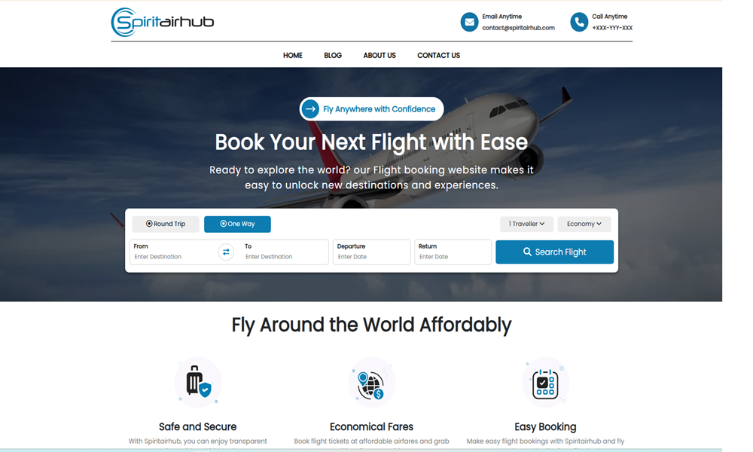The image size is (753, 452).
Task: Click the phone call icon
Action: [579, 22]
